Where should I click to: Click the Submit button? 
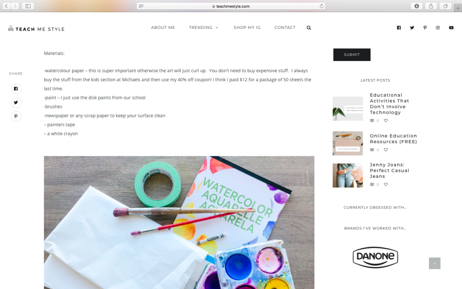(352, 55)
